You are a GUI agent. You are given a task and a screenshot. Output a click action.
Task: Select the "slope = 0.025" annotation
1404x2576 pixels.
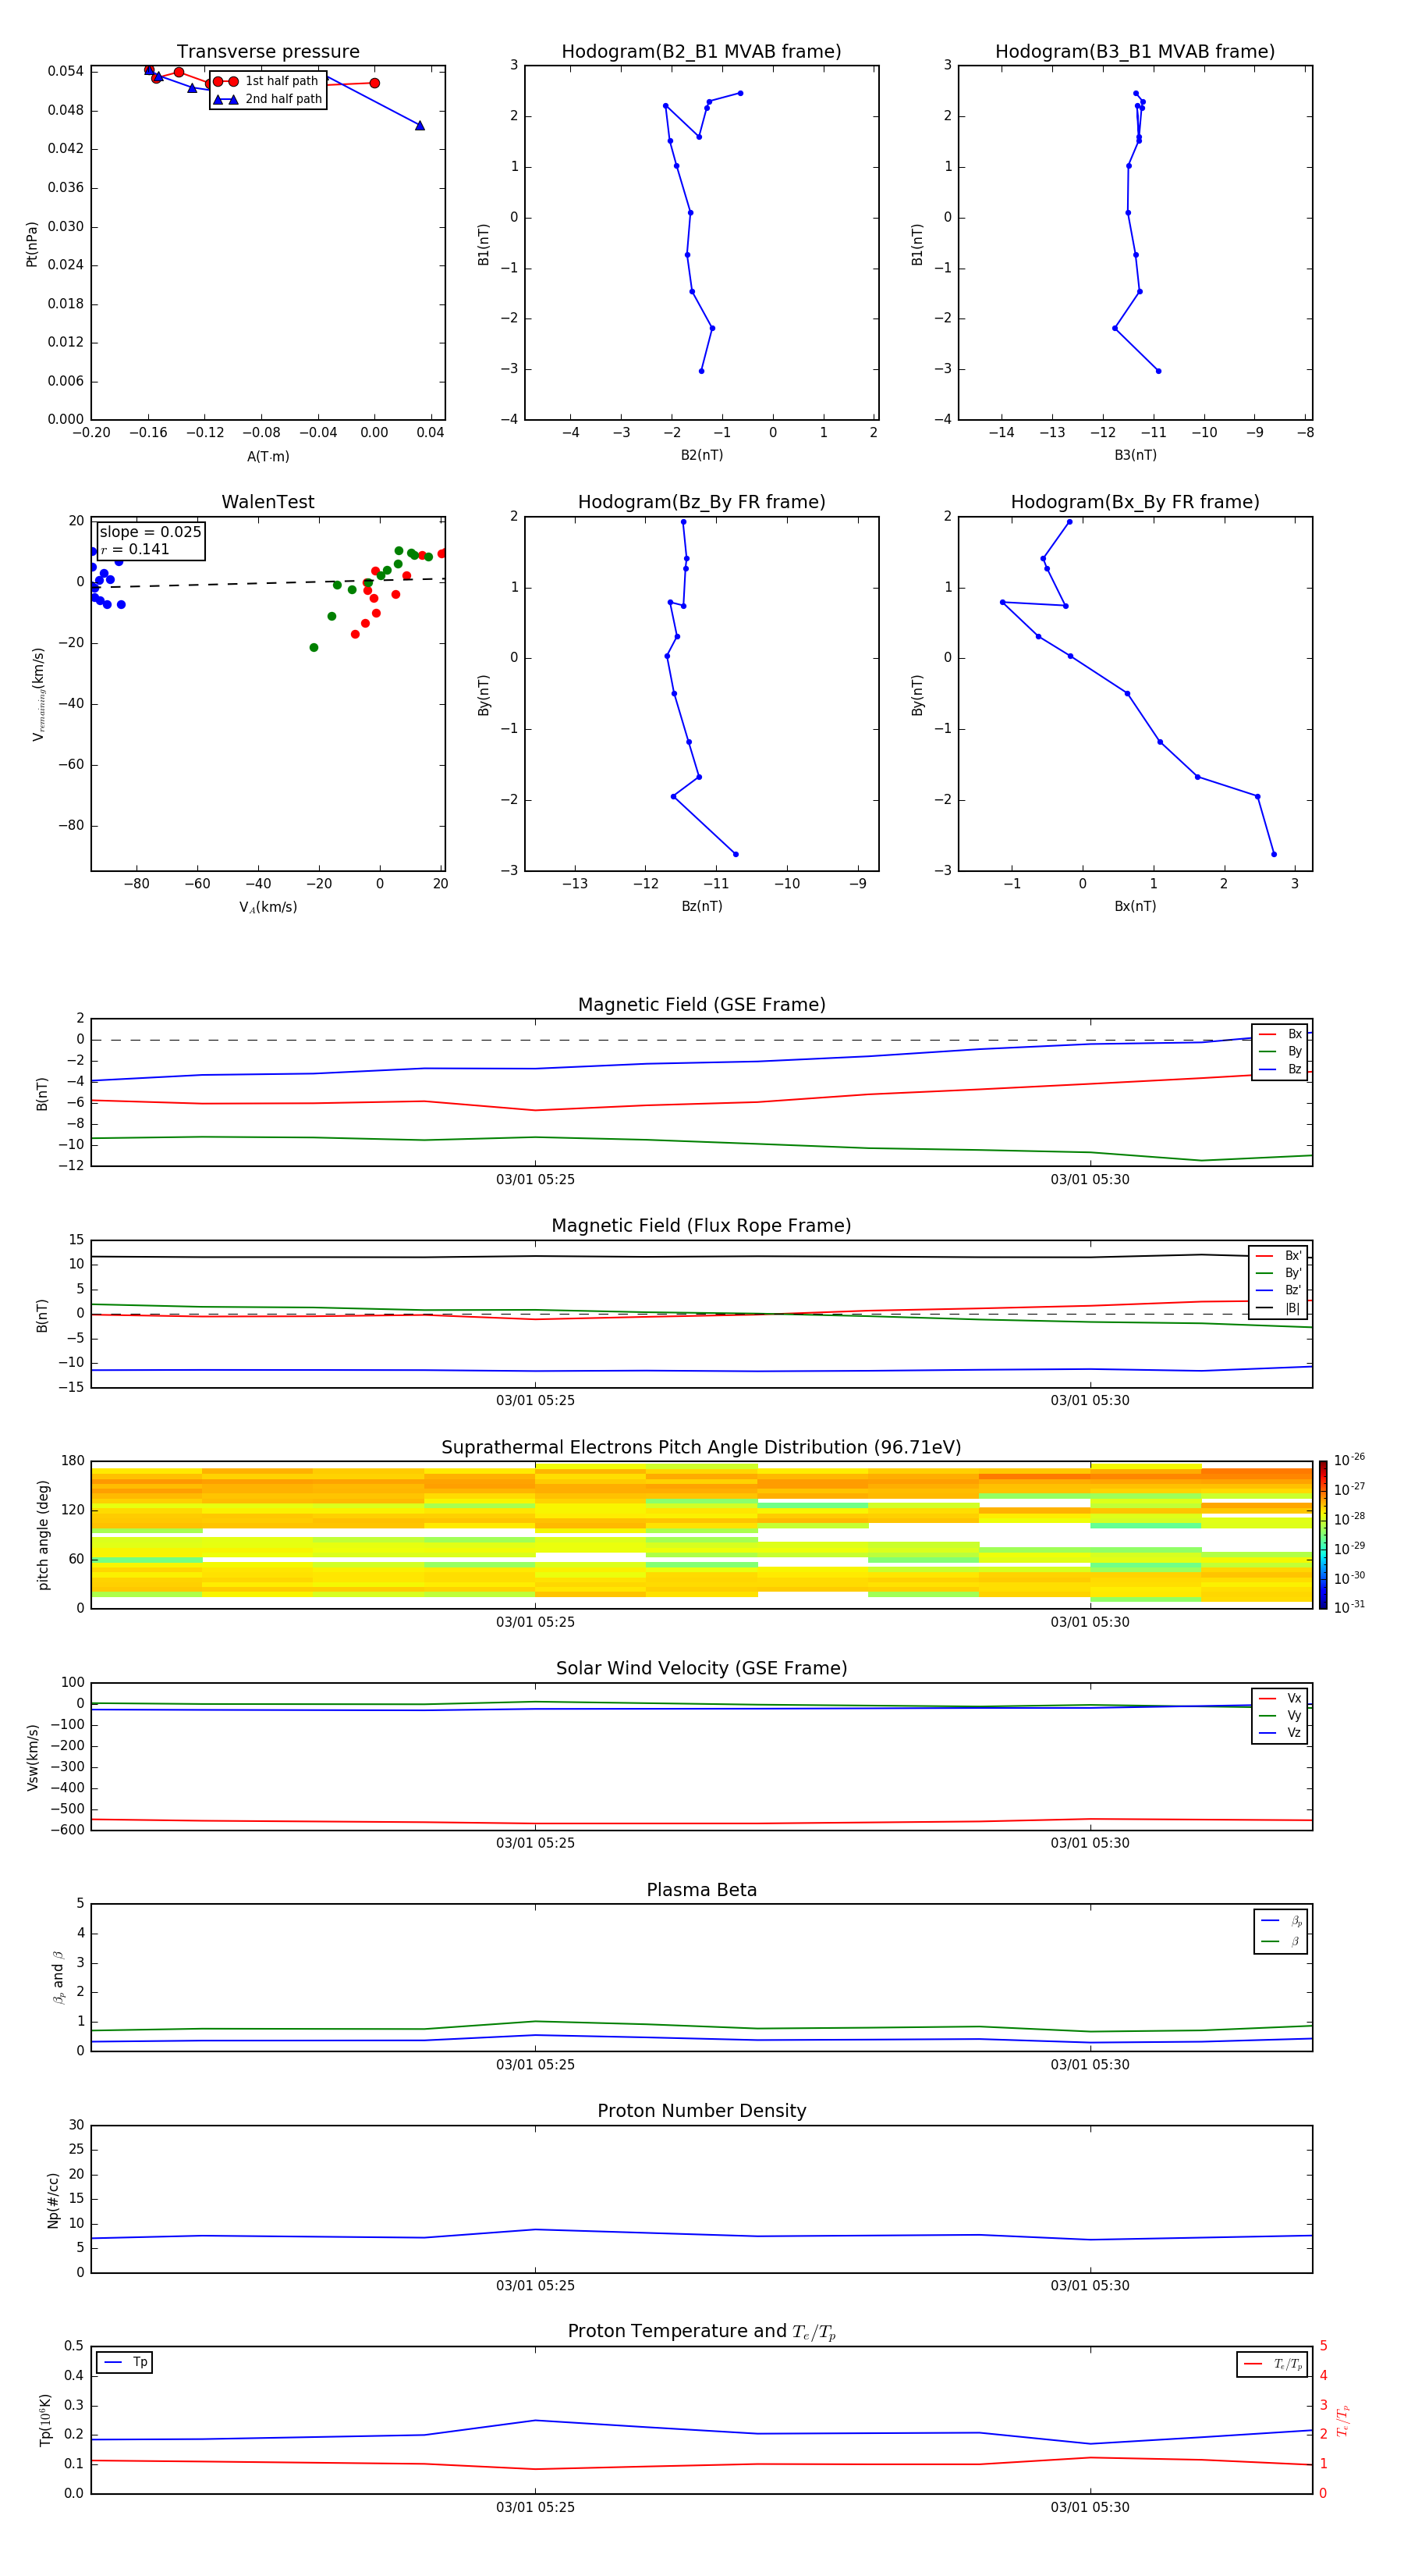[x=150, y=532]
